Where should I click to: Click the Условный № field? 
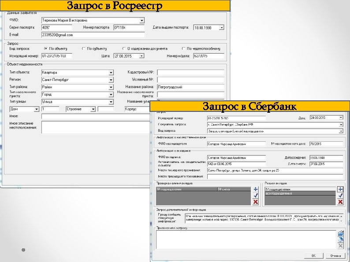(190, 80)
